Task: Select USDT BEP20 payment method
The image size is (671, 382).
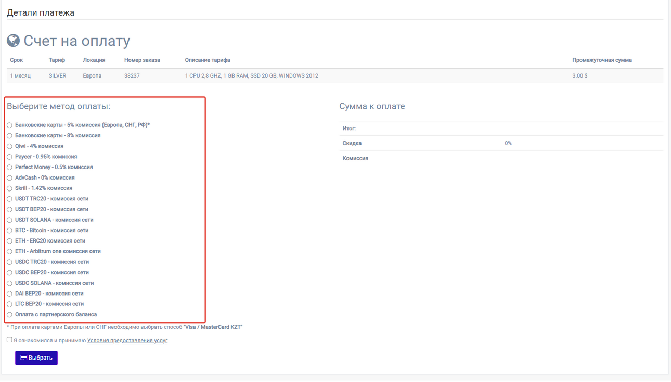Action: (9, 210)
